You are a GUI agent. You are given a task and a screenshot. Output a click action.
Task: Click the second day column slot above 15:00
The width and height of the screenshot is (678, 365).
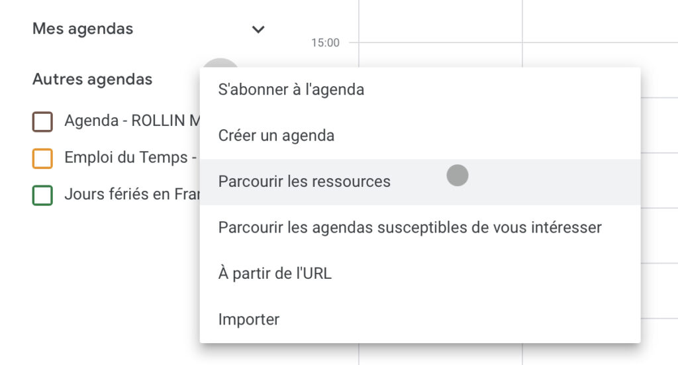[x=599, y=20]
